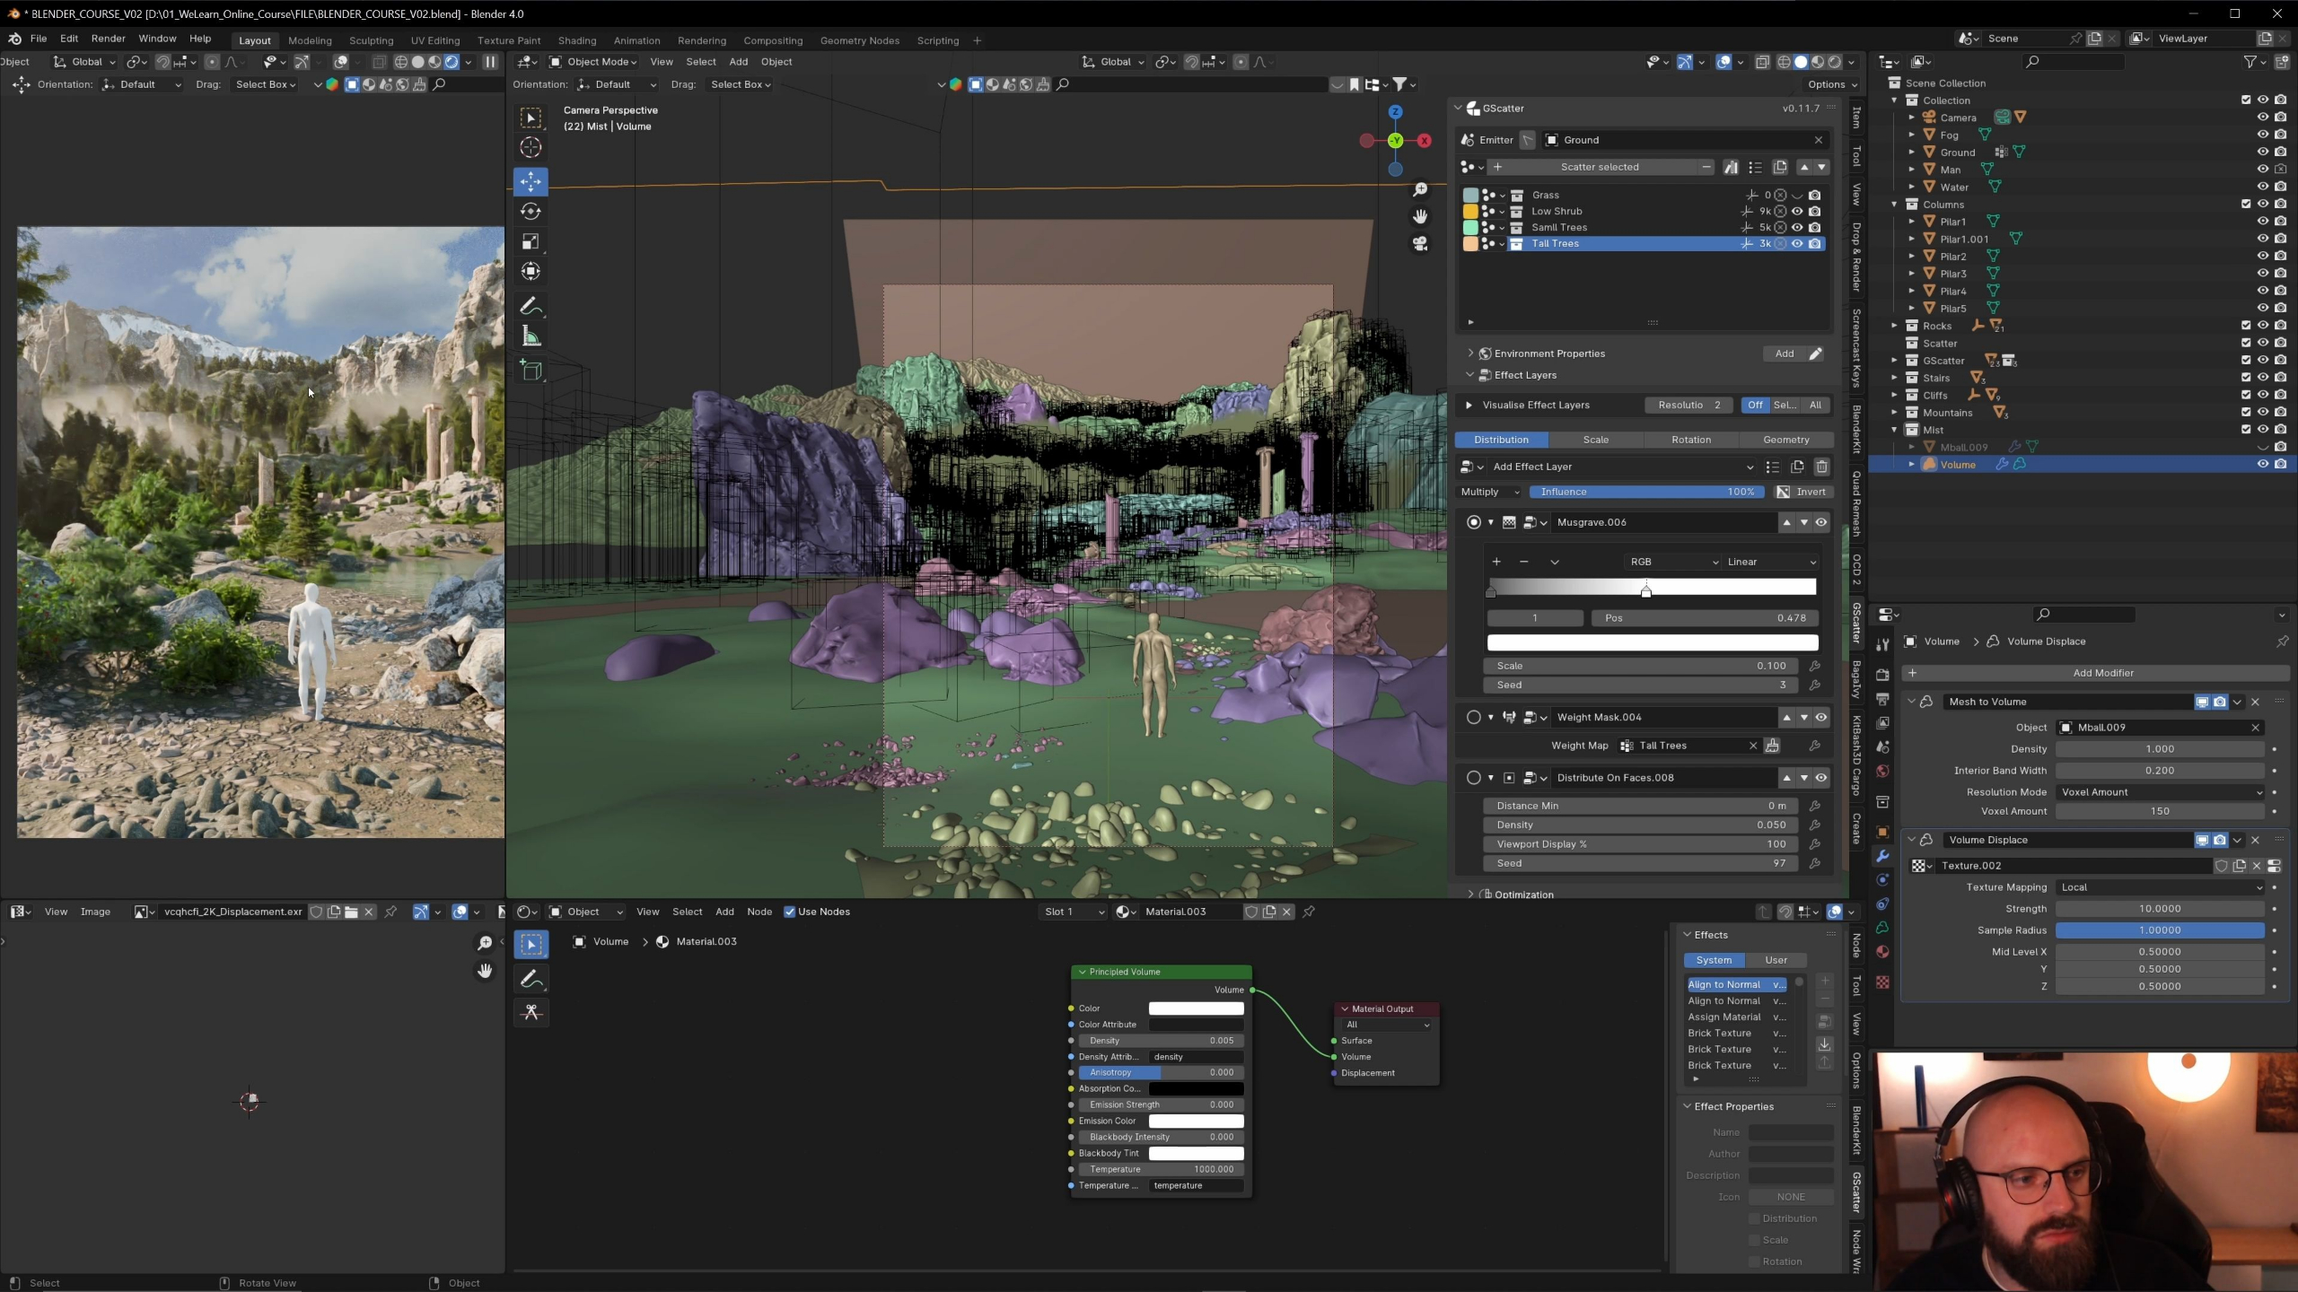Delete the effect layer with trash icon
The width and height of the screenshot is (2298, 1292).
point(1821,467)
